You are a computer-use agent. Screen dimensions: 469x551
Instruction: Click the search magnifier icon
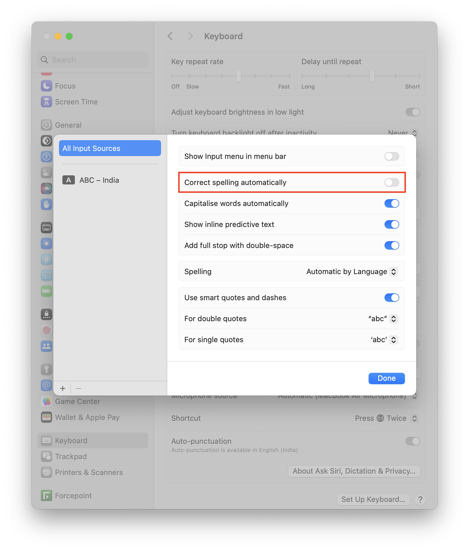45,60
